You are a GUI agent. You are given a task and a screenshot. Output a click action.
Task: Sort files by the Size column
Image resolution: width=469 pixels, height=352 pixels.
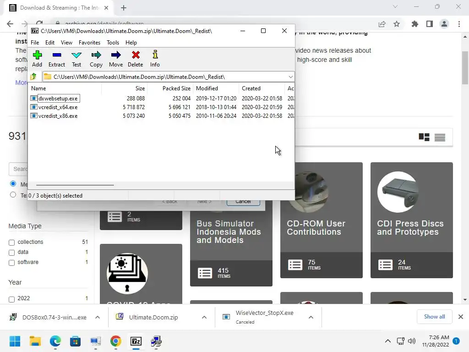coord(125,88)
